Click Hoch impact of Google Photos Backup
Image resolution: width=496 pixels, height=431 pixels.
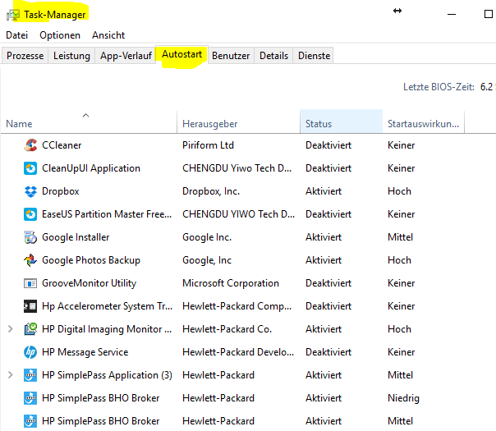click(400, 260)
